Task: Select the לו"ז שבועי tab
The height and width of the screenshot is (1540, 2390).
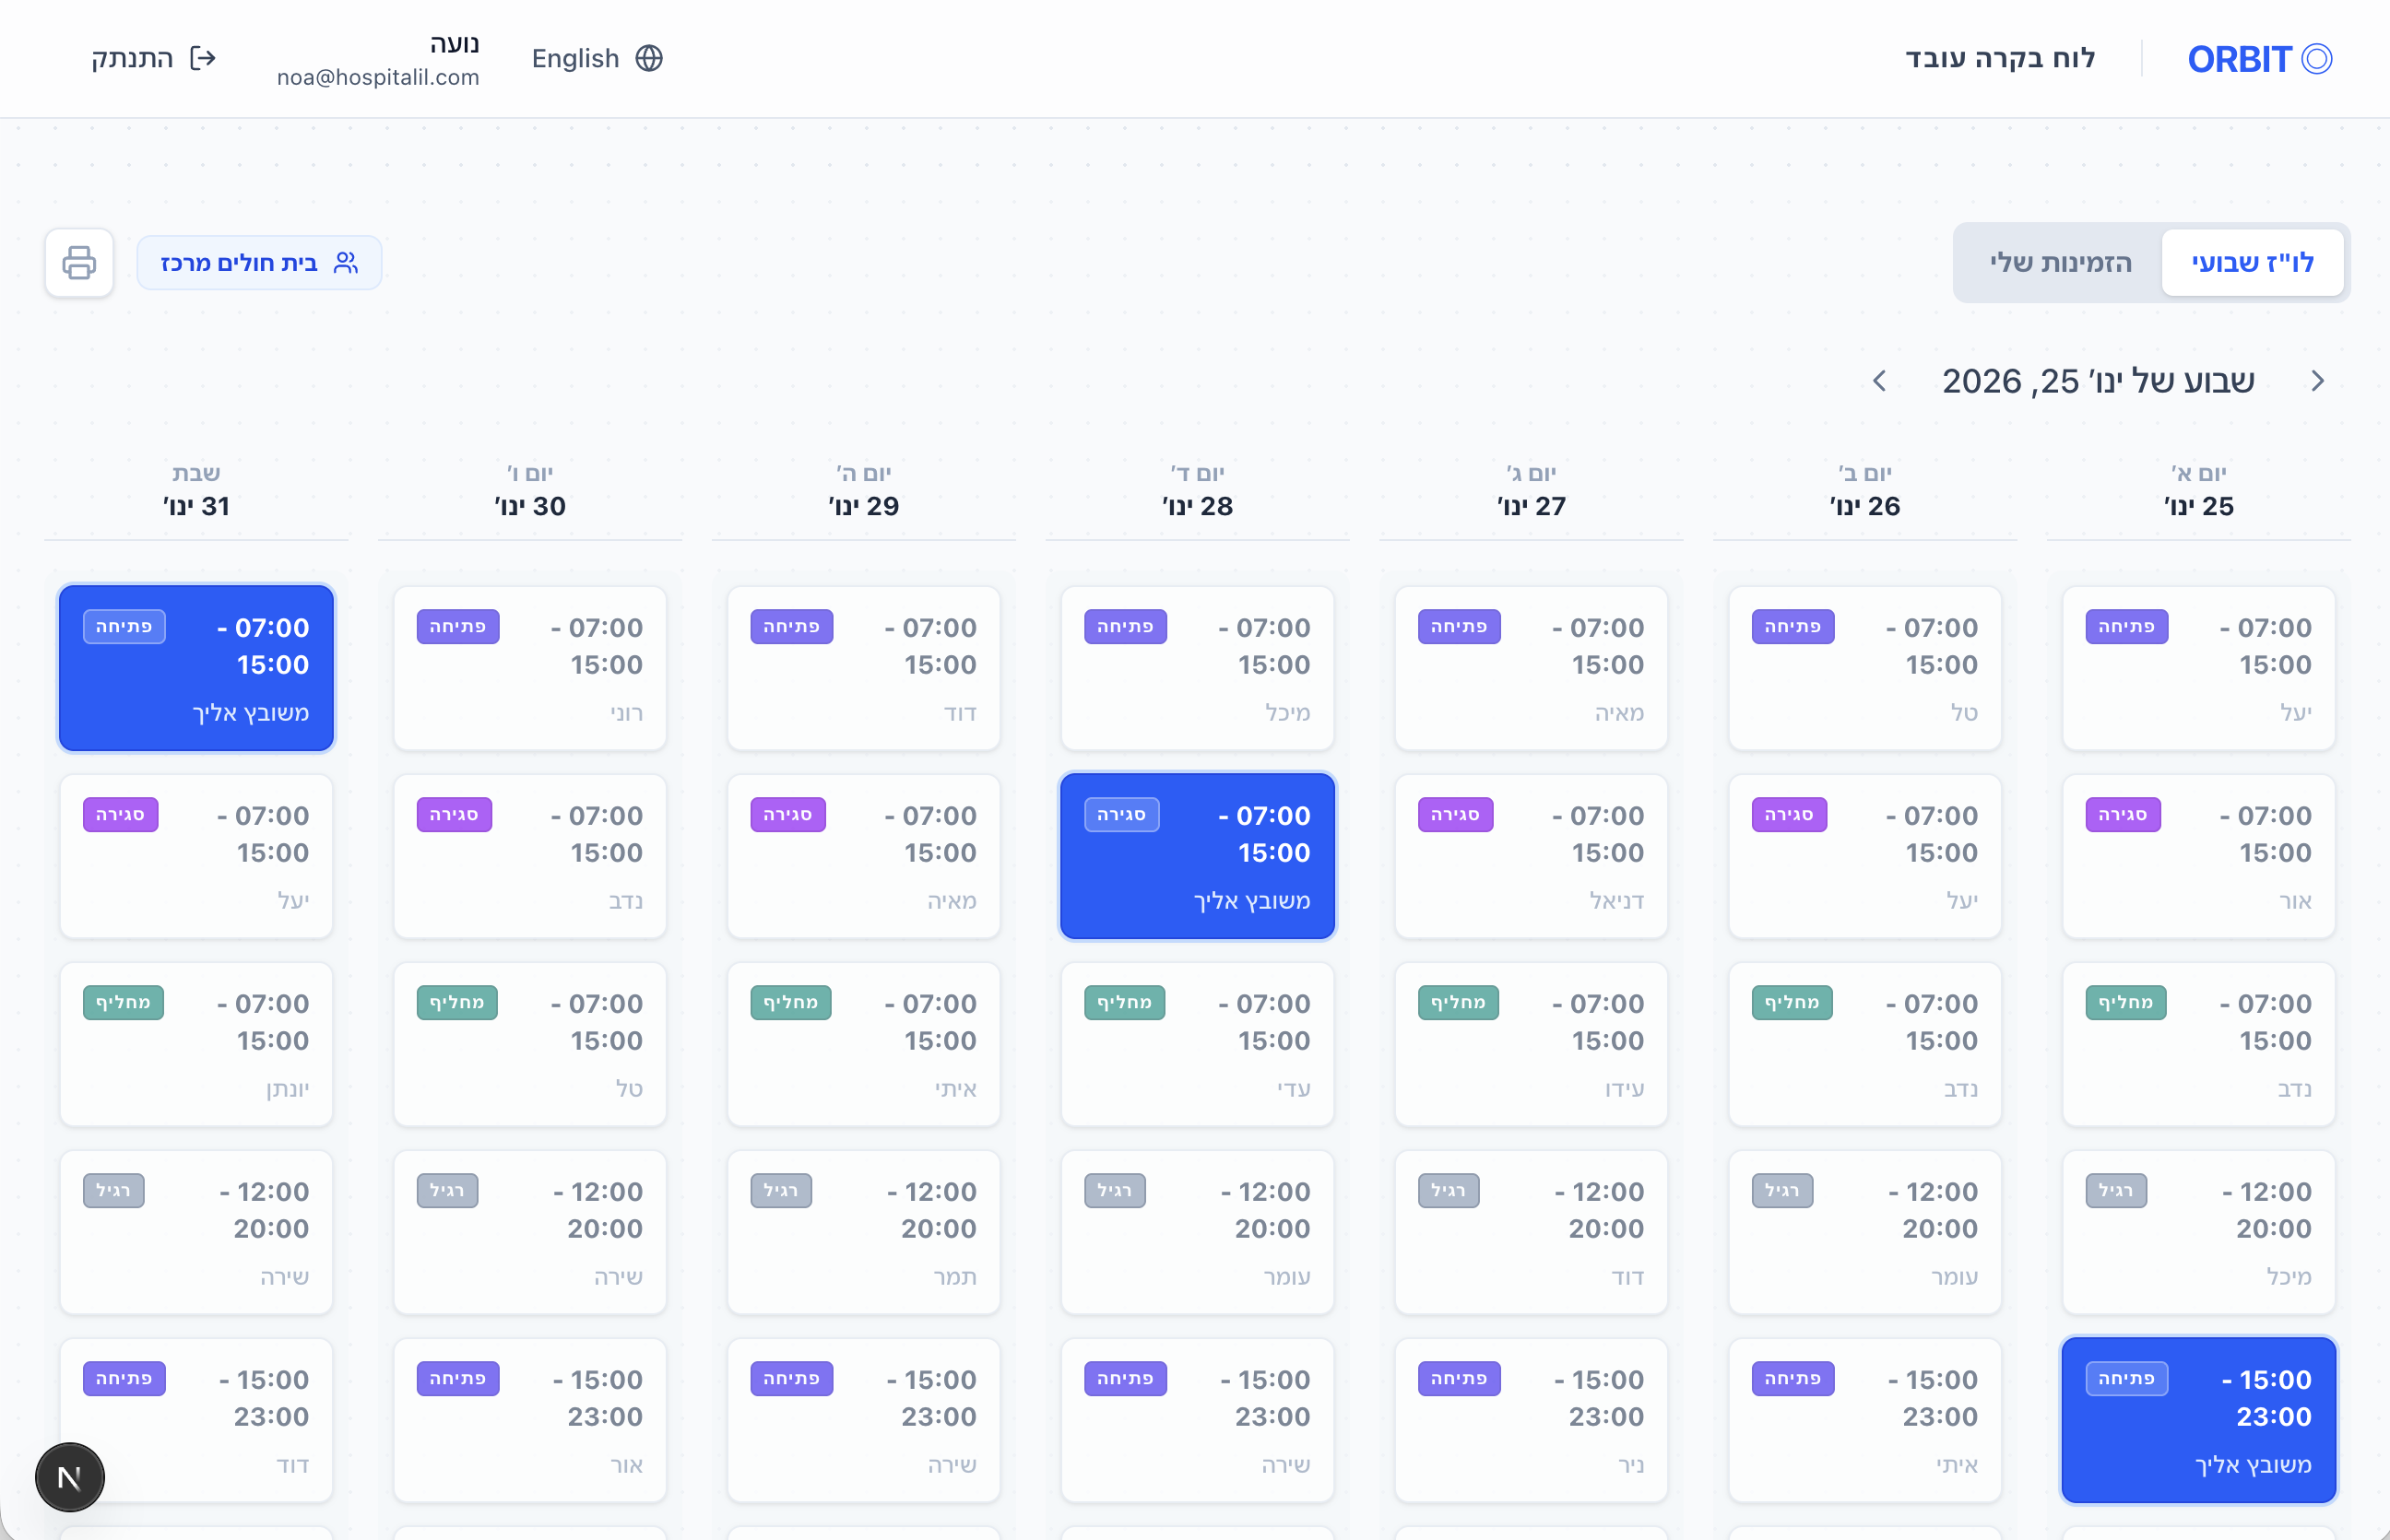Action: (x=2253, y=262)
